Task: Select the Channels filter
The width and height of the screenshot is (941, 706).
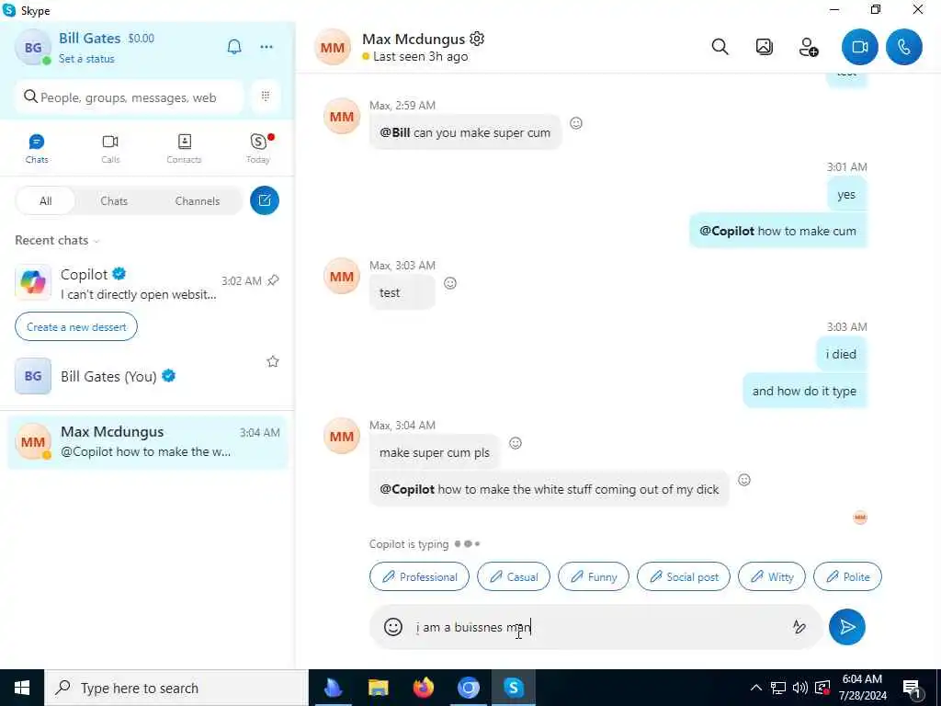Action: pos(198,201)
